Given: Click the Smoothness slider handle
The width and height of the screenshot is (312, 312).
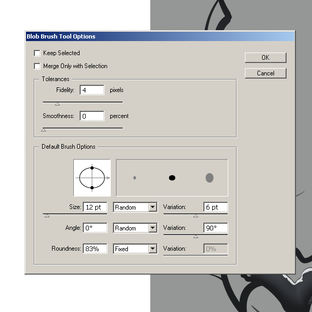Looking at the screenshot, I should pyautogui.click(x=43, y=130).
